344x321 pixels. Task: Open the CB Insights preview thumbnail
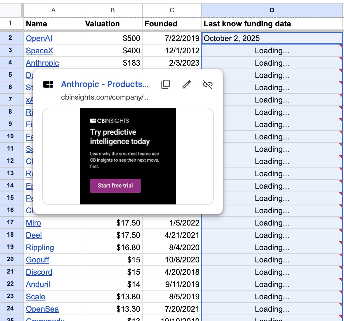pos(128,156)
